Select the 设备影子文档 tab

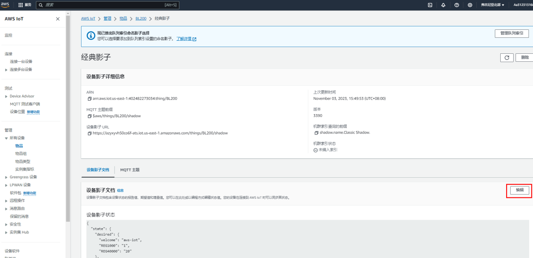(x=97, y=170)
